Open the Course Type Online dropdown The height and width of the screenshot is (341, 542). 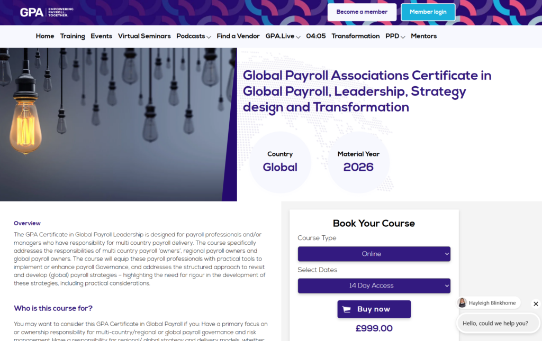[374, 254]
